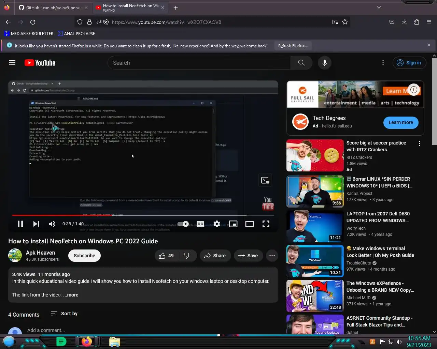Dislike the video
The width and height of the screenshot is (437, 349).
pos(187,256)
